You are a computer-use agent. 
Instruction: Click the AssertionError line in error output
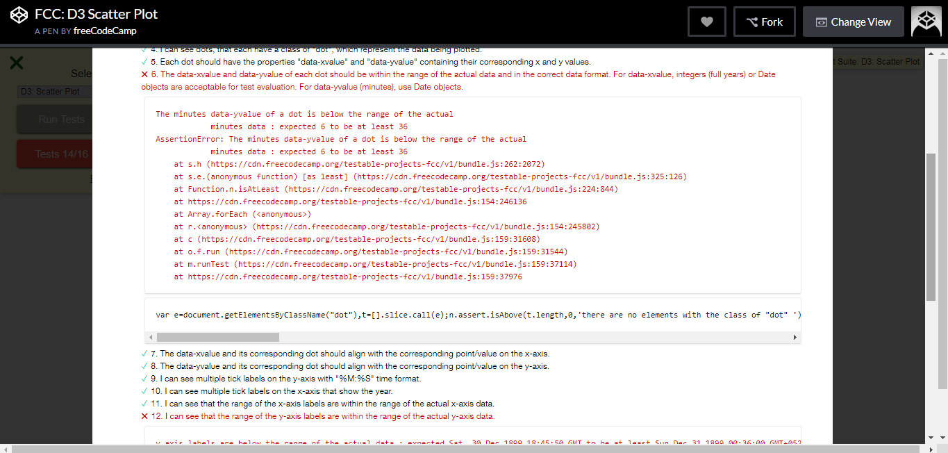point(341,139)
